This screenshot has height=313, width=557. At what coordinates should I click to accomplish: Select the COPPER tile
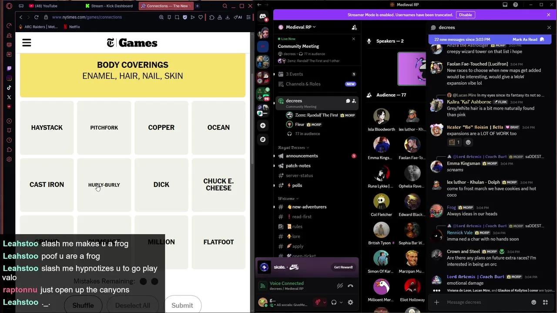pos(161,127)
